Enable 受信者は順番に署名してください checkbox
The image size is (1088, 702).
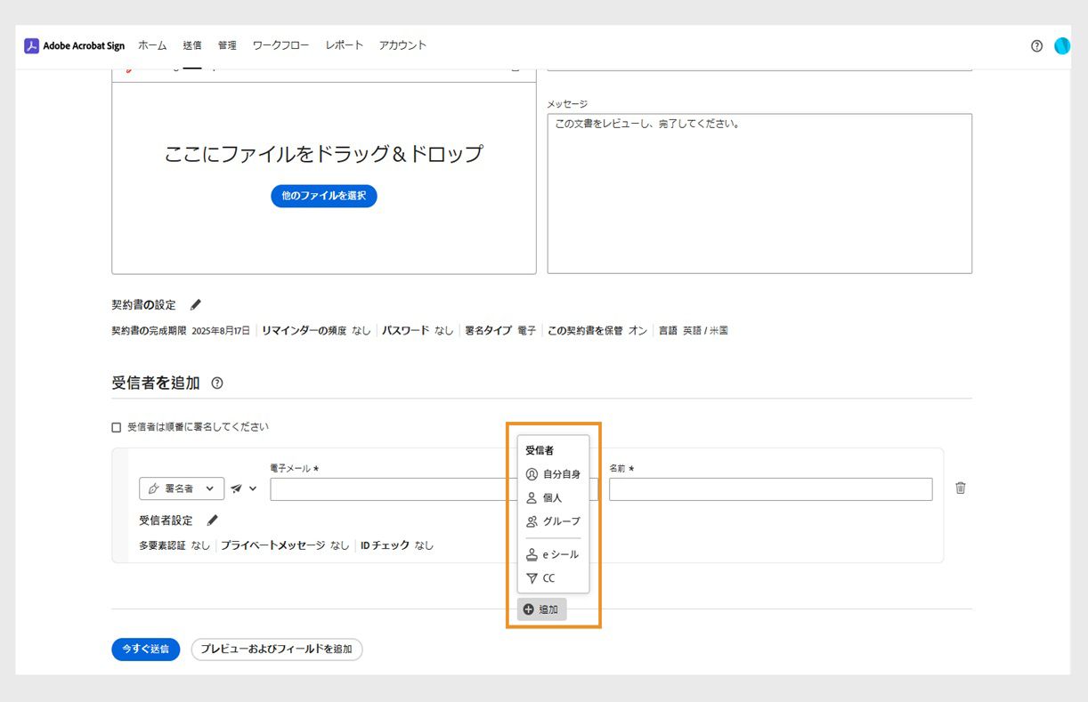tap(116, 426)
